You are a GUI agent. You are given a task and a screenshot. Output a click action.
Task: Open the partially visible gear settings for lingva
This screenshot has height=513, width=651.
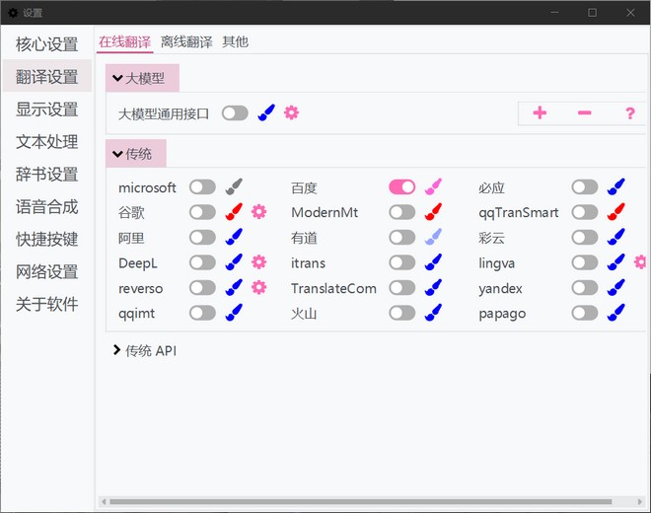coord(640,262)
